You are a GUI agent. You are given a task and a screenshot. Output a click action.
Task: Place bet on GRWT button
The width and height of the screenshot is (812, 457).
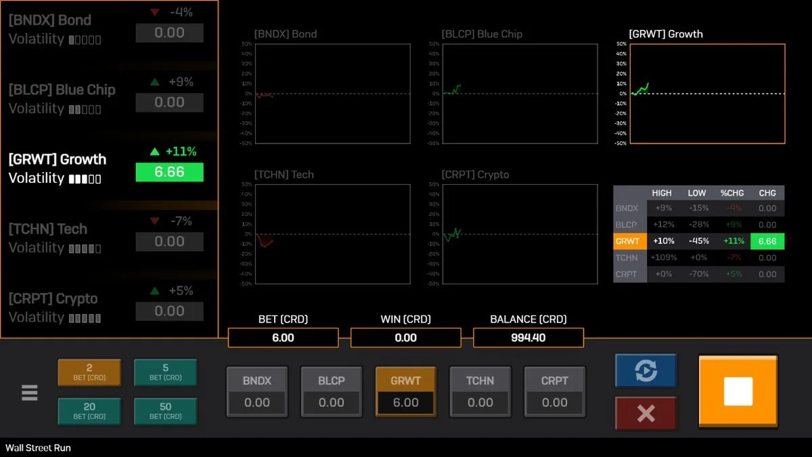coord(406,392)
